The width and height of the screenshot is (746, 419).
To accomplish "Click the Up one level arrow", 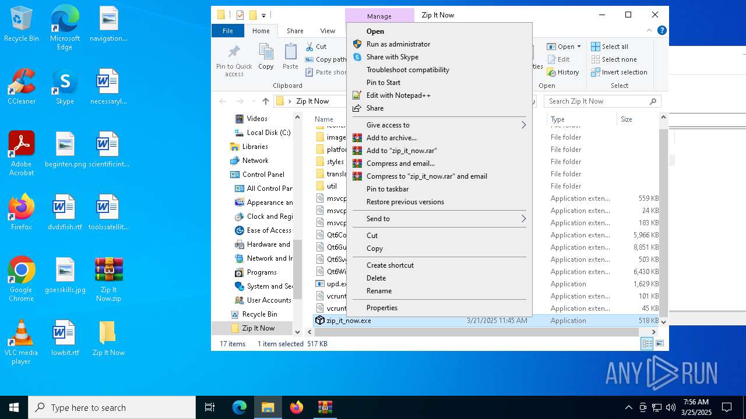I will pyautogui.click(x=266, y=101).
